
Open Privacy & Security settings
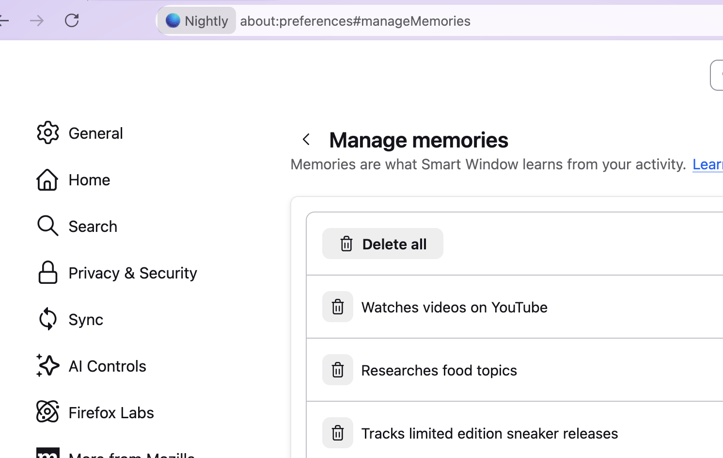coord(132,273)
